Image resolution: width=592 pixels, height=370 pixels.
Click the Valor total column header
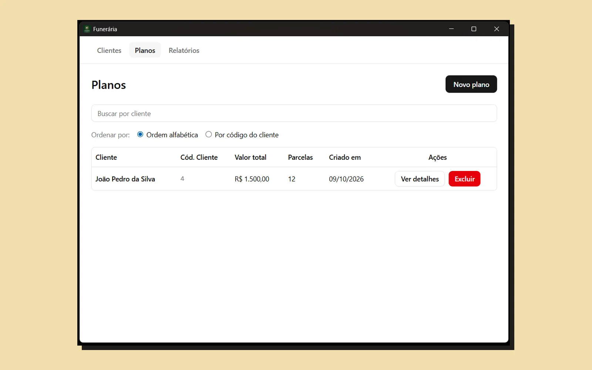[x=250, y=157]
